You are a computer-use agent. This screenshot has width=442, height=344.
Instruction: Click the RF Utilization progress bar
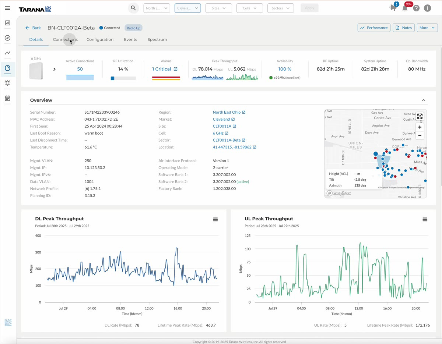tap(123, 78)
